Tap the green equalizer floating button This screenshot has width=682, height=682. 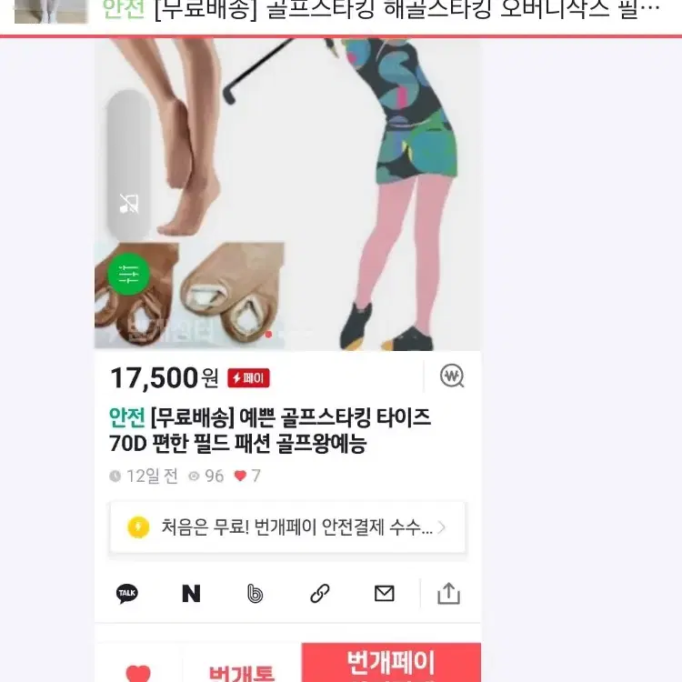pyautogui.click(x=129, y=274)
